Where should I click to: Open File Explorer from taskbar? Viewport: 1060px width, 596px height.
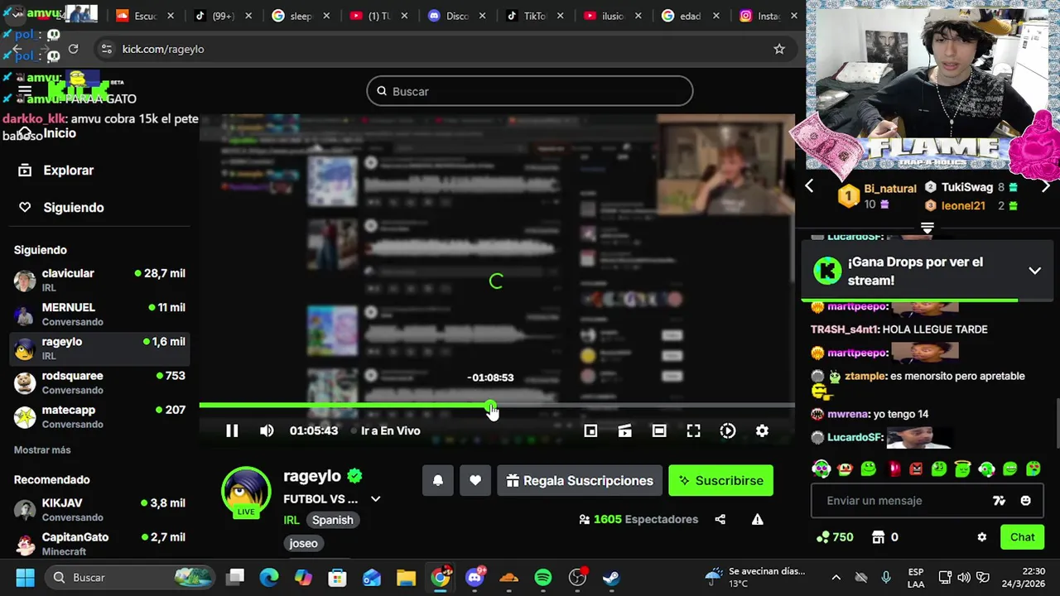(406, 577)
